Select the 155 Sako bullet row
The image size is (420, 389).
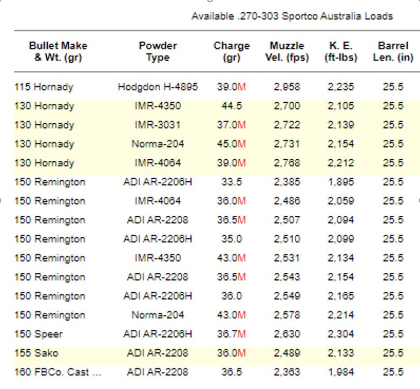point(37,353)
